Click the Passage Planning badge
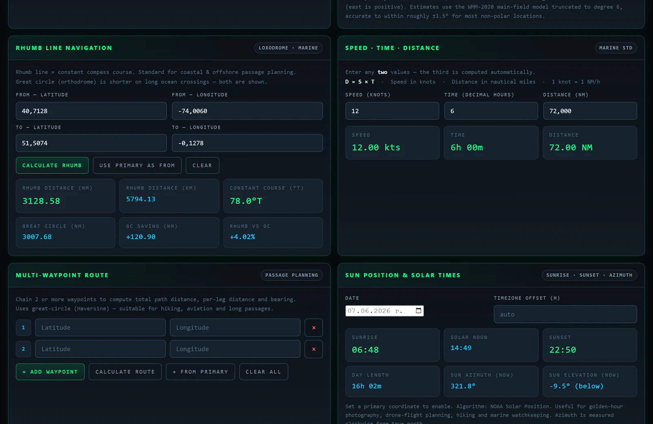 [x=292, y=275]
